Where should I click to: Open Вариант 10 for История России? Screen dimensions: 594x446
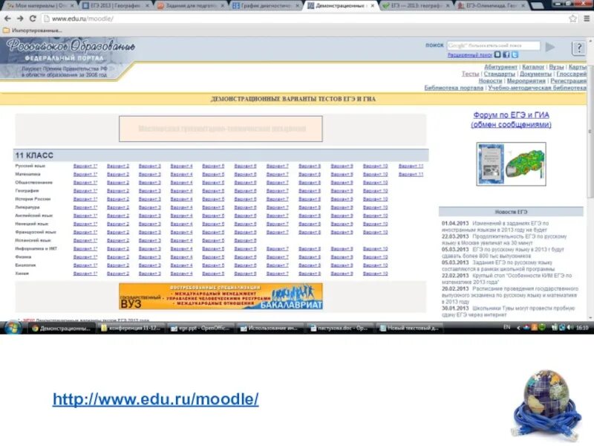[x=375, y=199]
